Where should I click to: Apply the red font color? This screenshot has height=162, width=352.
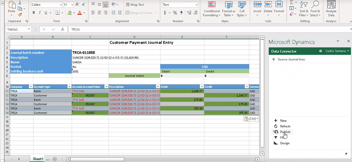[x=79, y=13]
